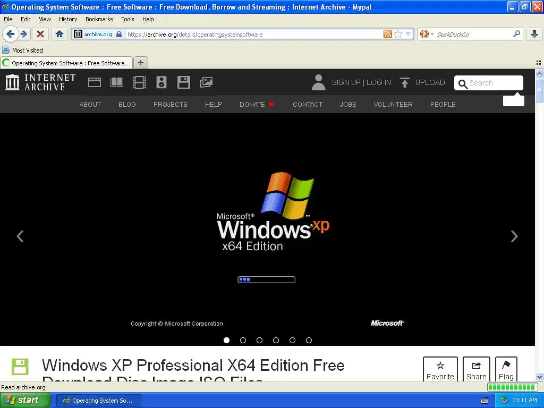Open the BLOG navigation link
544x408 pixels.
[x=127, y=105]
